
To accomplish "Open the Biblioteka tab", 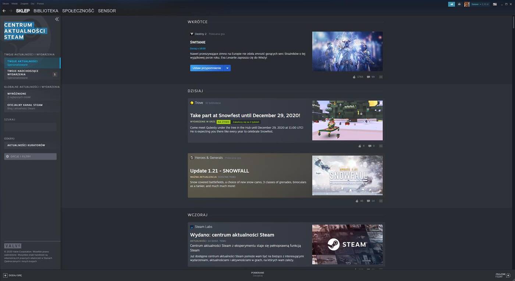I will [46, 11].
